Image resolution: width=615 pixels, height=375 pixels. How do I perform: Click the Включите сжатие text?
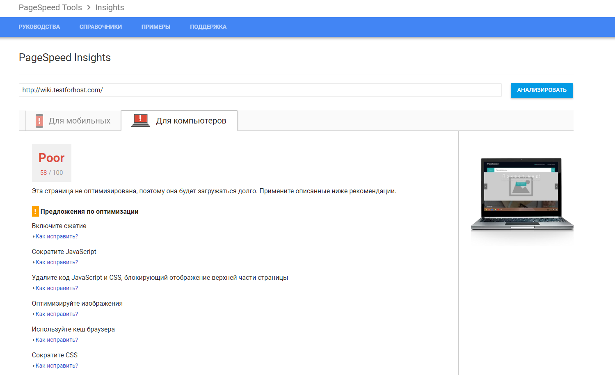tap(59, 226)
